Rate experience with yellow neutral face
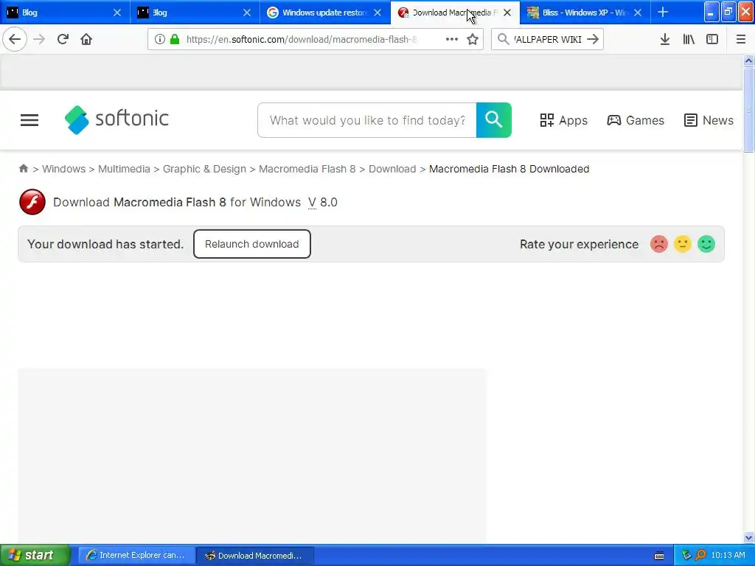 683,244
